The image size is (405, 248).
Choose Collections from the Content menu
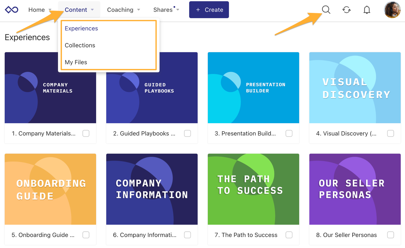click(80, 45)
